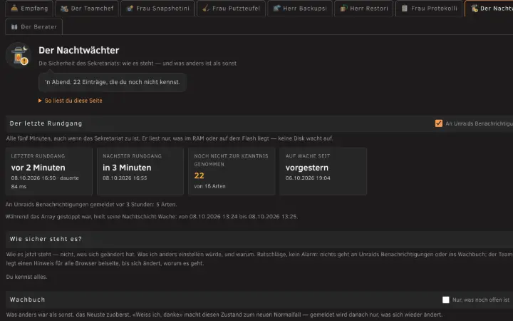Open the Der Berater tab
The image size is (513, 321).
[x=33, y=27]
